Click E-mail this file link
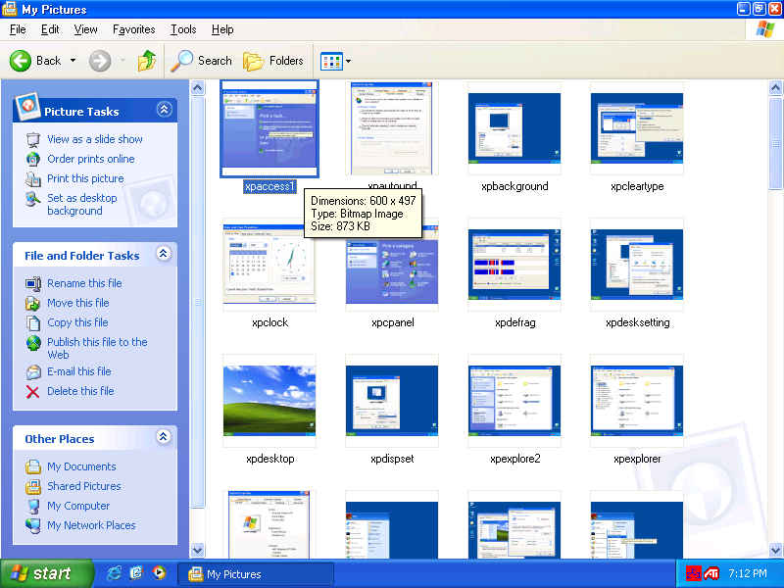Image resolution: width=784 pixels, height=588 pixels. [x=79, y=371]
